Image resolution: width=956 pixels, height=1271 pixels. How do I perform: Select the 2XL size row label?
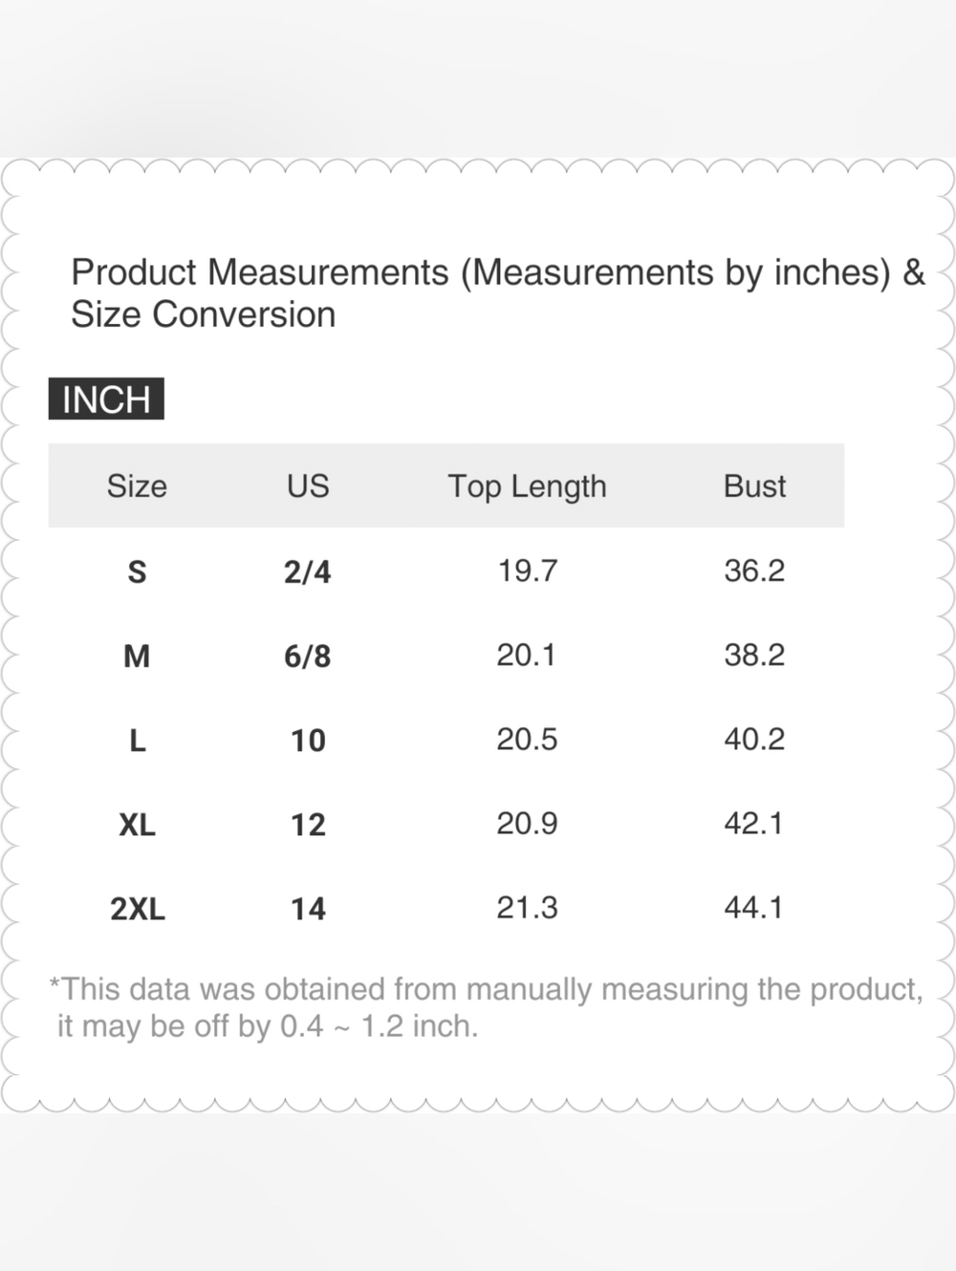tap(137, 908)
